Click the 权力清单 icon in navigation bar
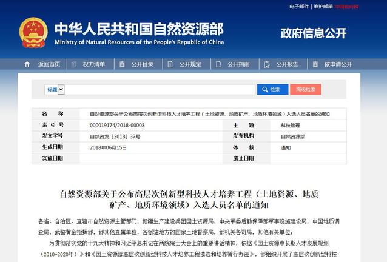387x262 pixels. (74, 64)
